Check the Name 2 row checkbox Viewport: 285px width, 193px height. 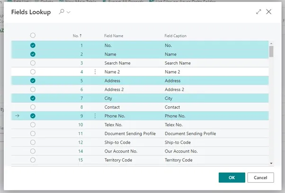click(33, 72)
